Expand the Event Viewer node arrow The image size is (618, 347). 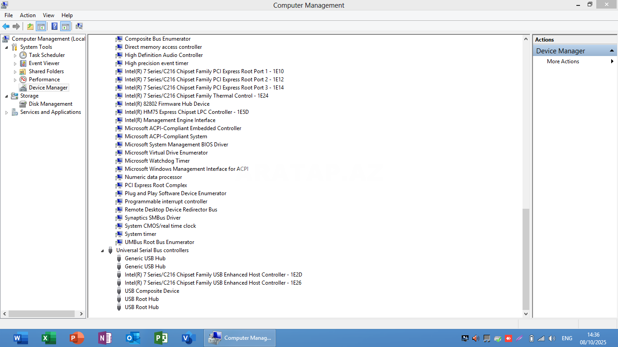tap(15, 63)
